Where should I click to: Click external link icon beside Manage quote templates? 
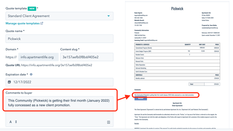(42, 23)
